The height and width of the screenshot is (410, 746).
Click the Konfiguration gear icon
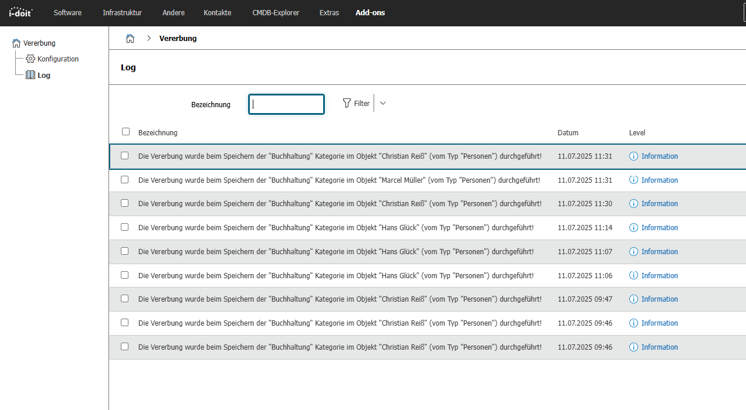[x=30, y=59]
